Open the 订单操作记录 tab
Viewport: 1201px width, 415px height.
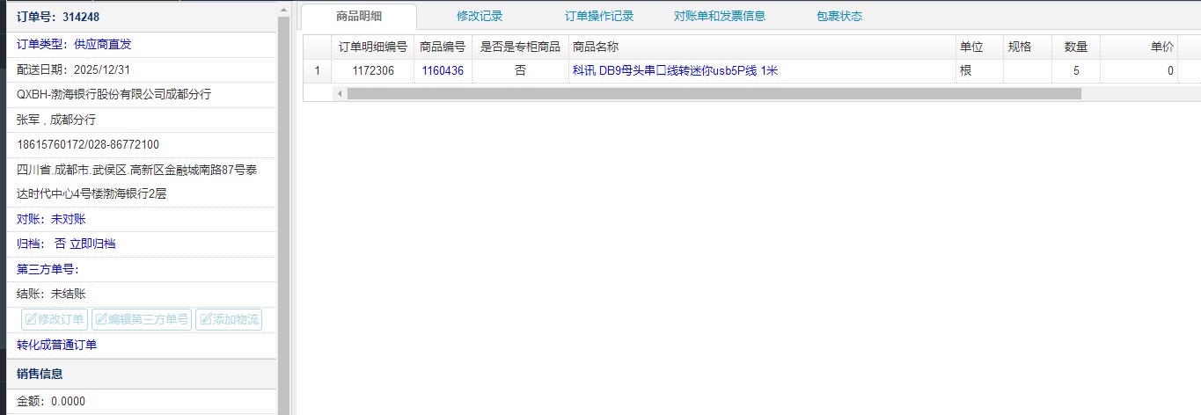(598, 16)
